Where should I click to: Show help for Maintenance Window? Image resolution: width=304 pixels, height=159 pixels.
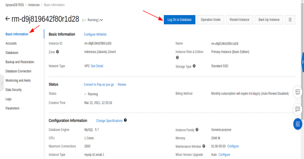coord(204,146)
